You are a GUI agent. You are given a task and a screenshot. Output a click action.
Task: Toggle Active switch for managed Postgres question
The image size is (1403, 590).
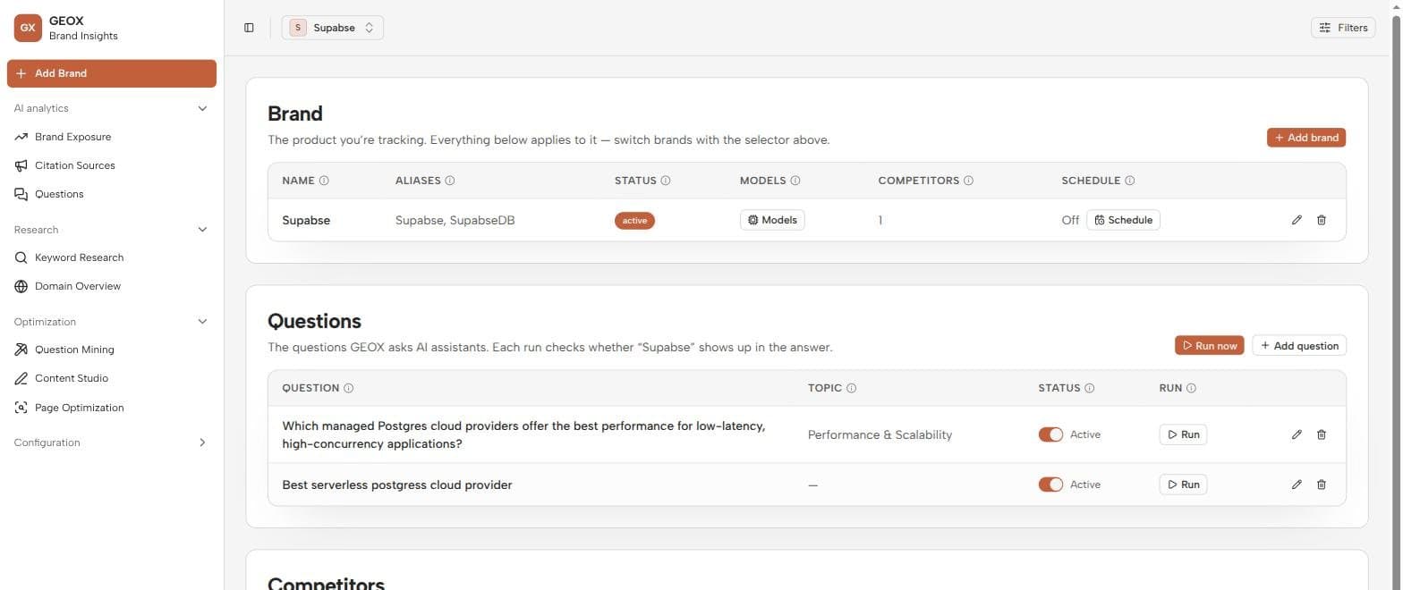[1050, 434]
